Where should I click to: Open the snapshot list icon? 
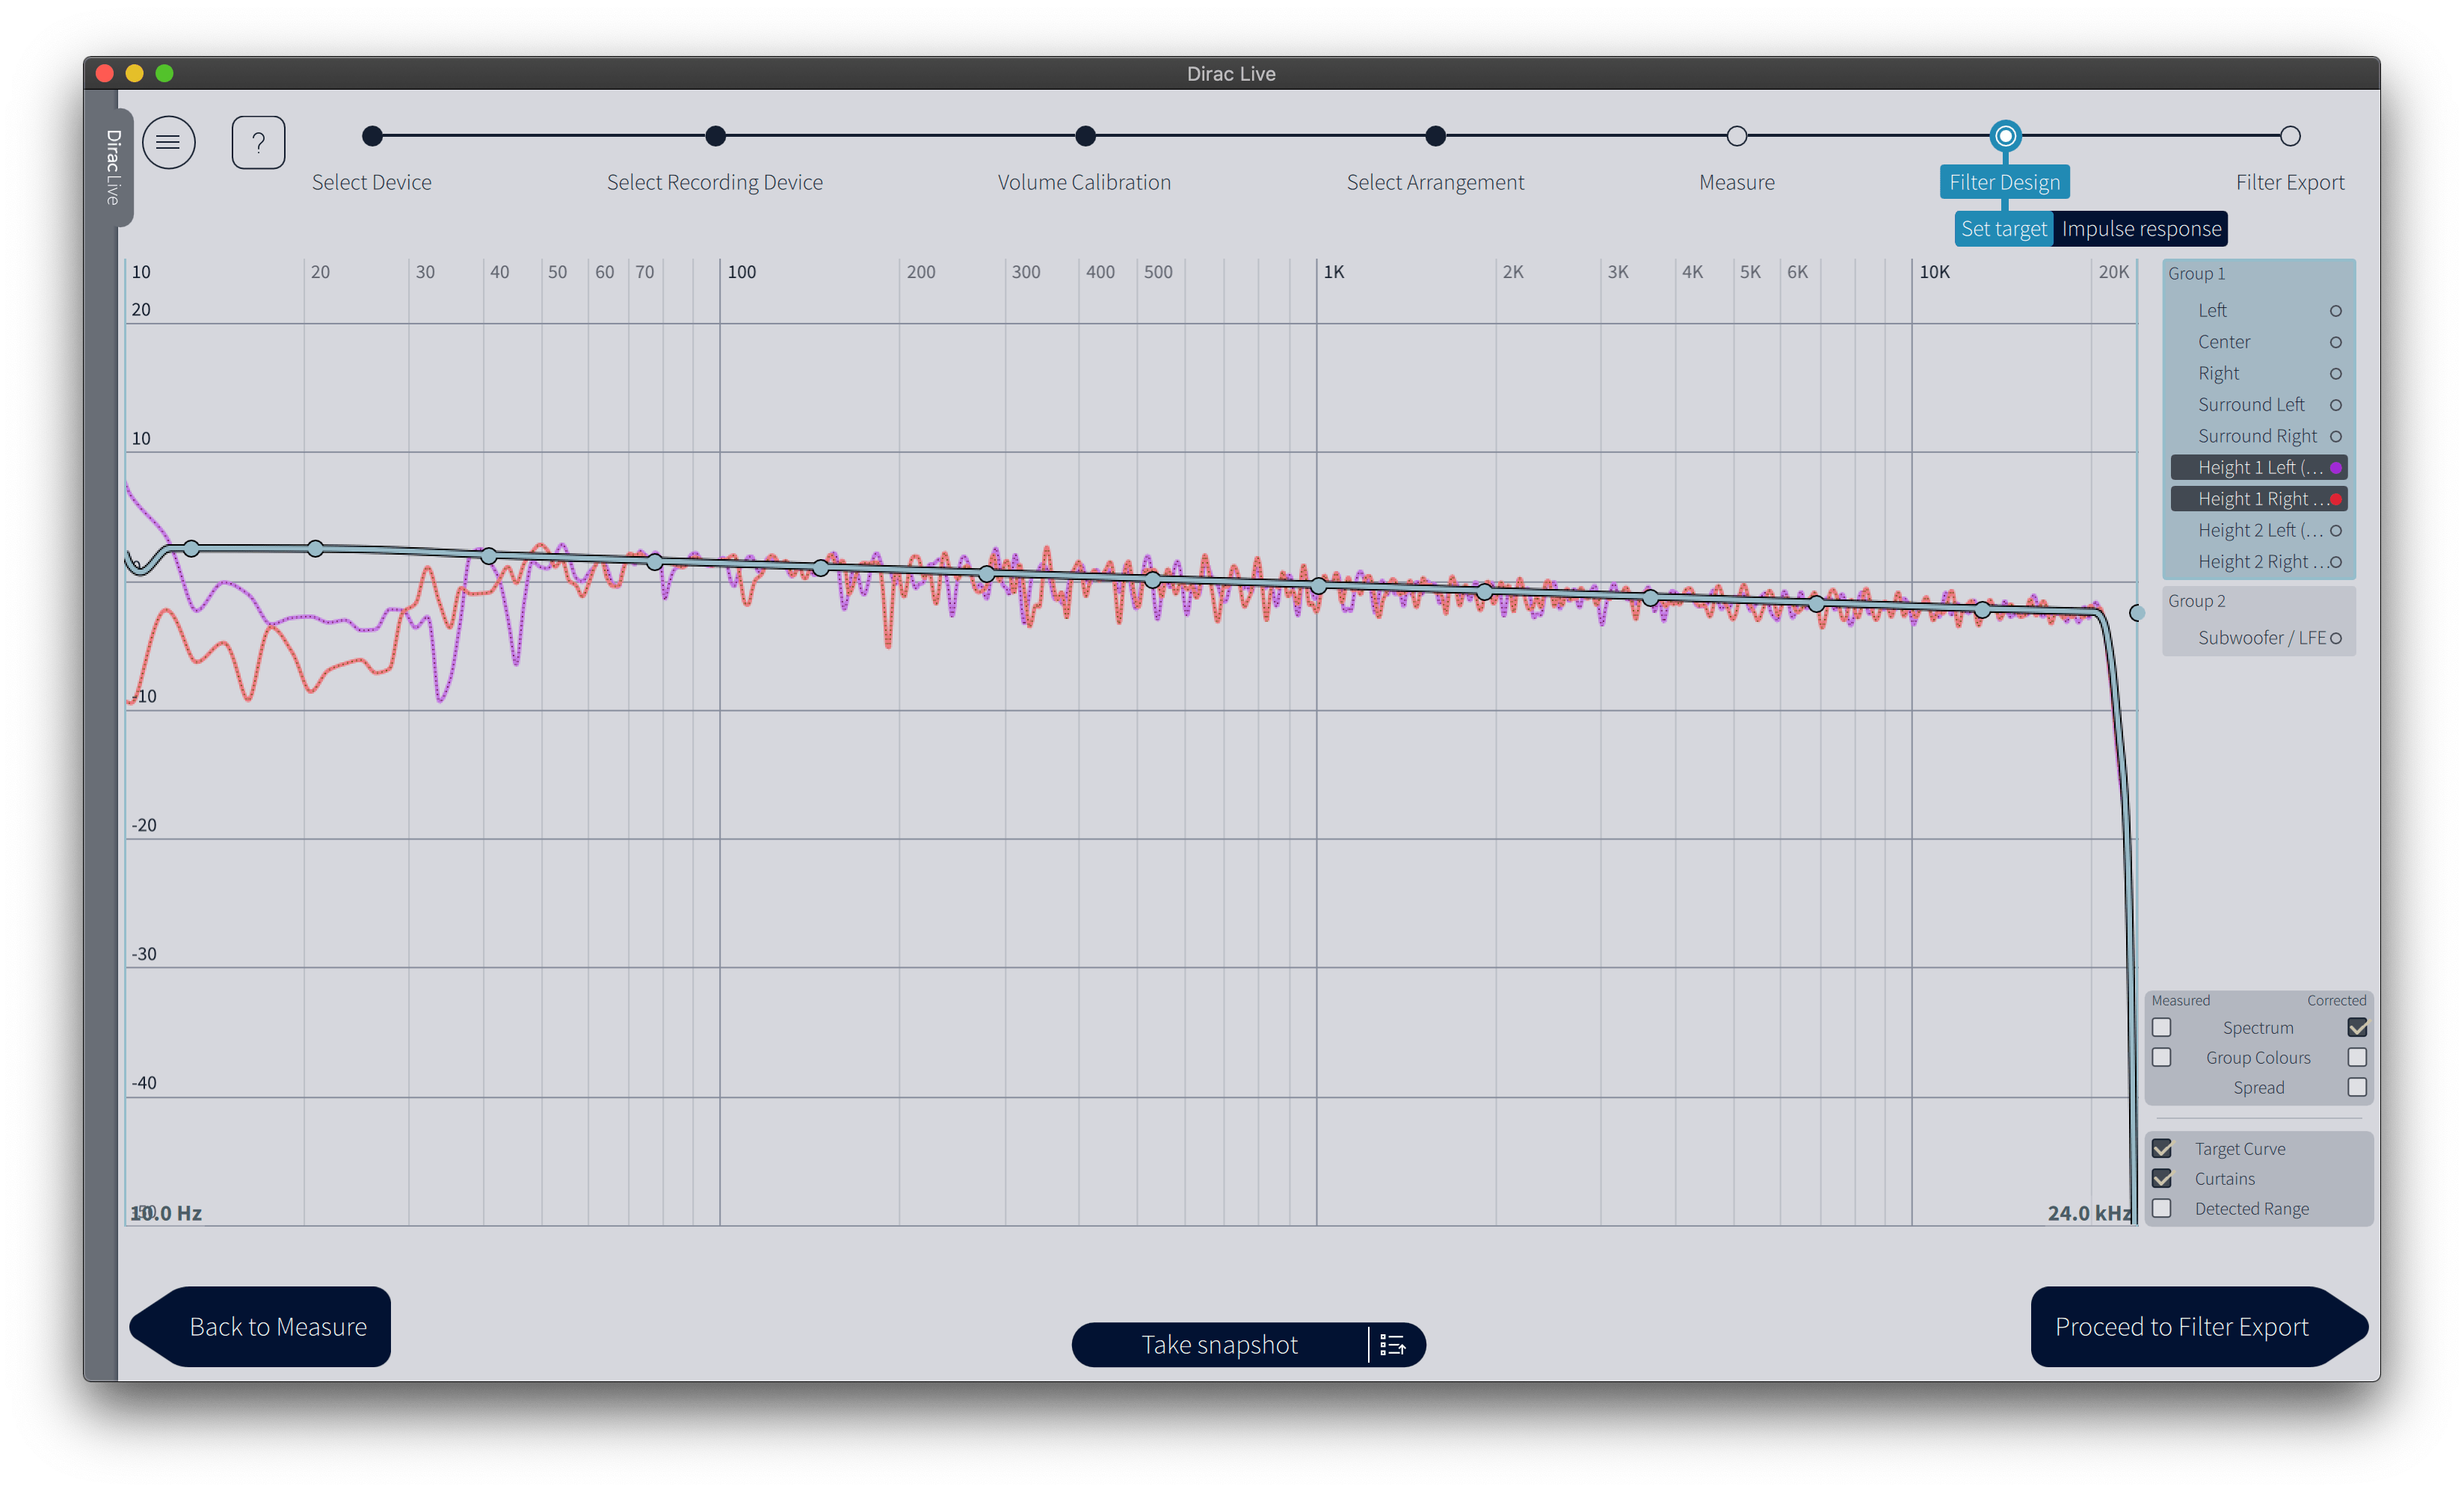click(1393, 1344)
